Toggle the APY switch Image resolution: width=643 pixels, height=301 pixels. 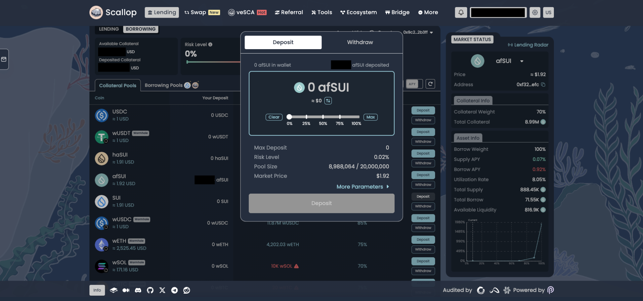click(414, 84)
